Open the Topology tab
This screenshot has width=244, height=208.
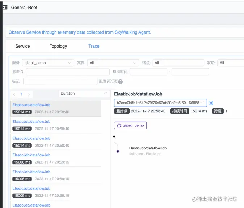[58, 46]
